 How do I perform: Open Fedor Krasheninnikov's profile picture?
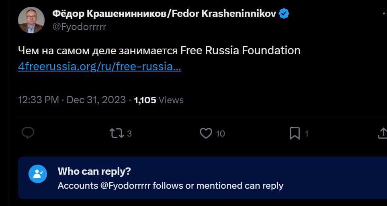(31, 20)
